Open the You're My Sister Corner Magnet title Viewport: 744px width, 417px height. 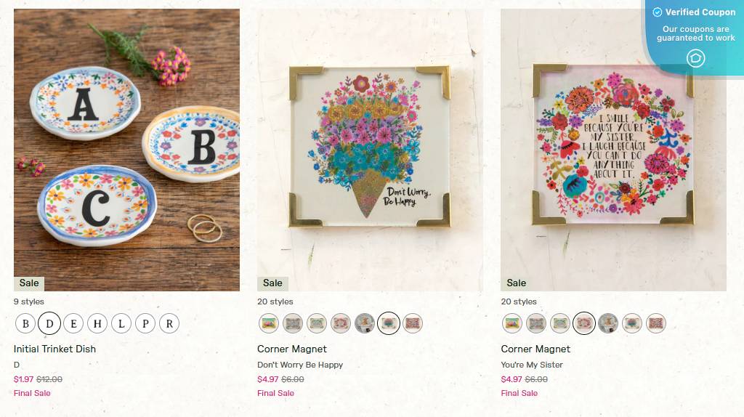535,349
